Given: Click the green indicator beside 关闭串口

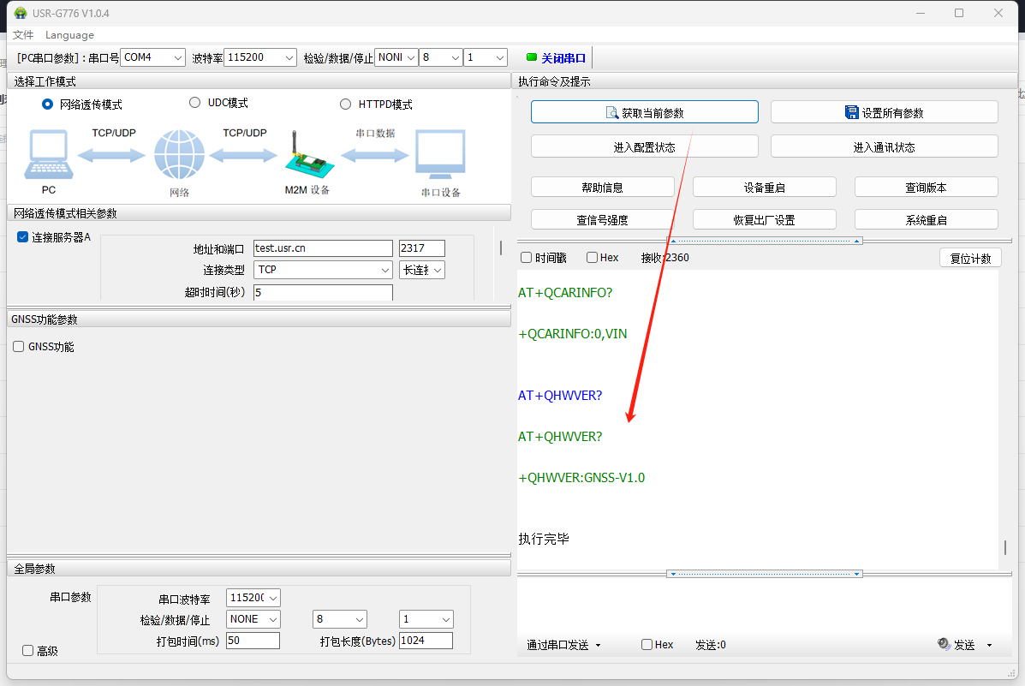Looking at the screenshot, I should [x=531, y=57].
